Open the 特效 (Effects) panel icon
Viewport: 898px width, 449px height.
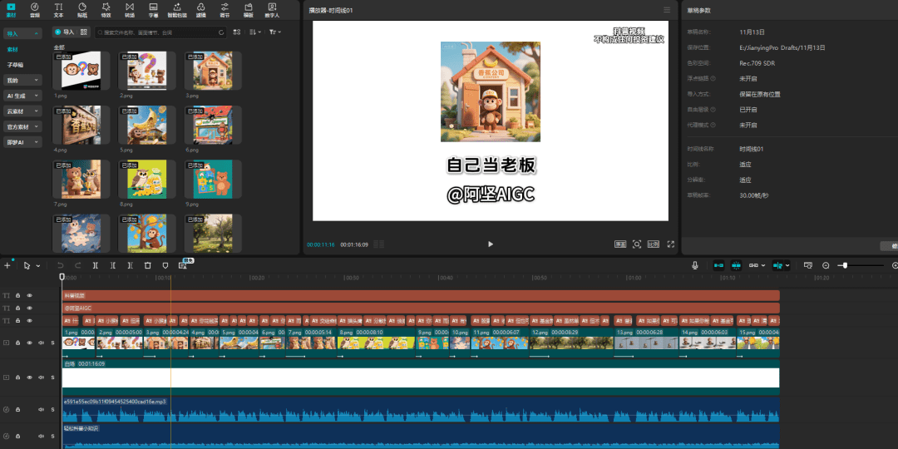106,9
